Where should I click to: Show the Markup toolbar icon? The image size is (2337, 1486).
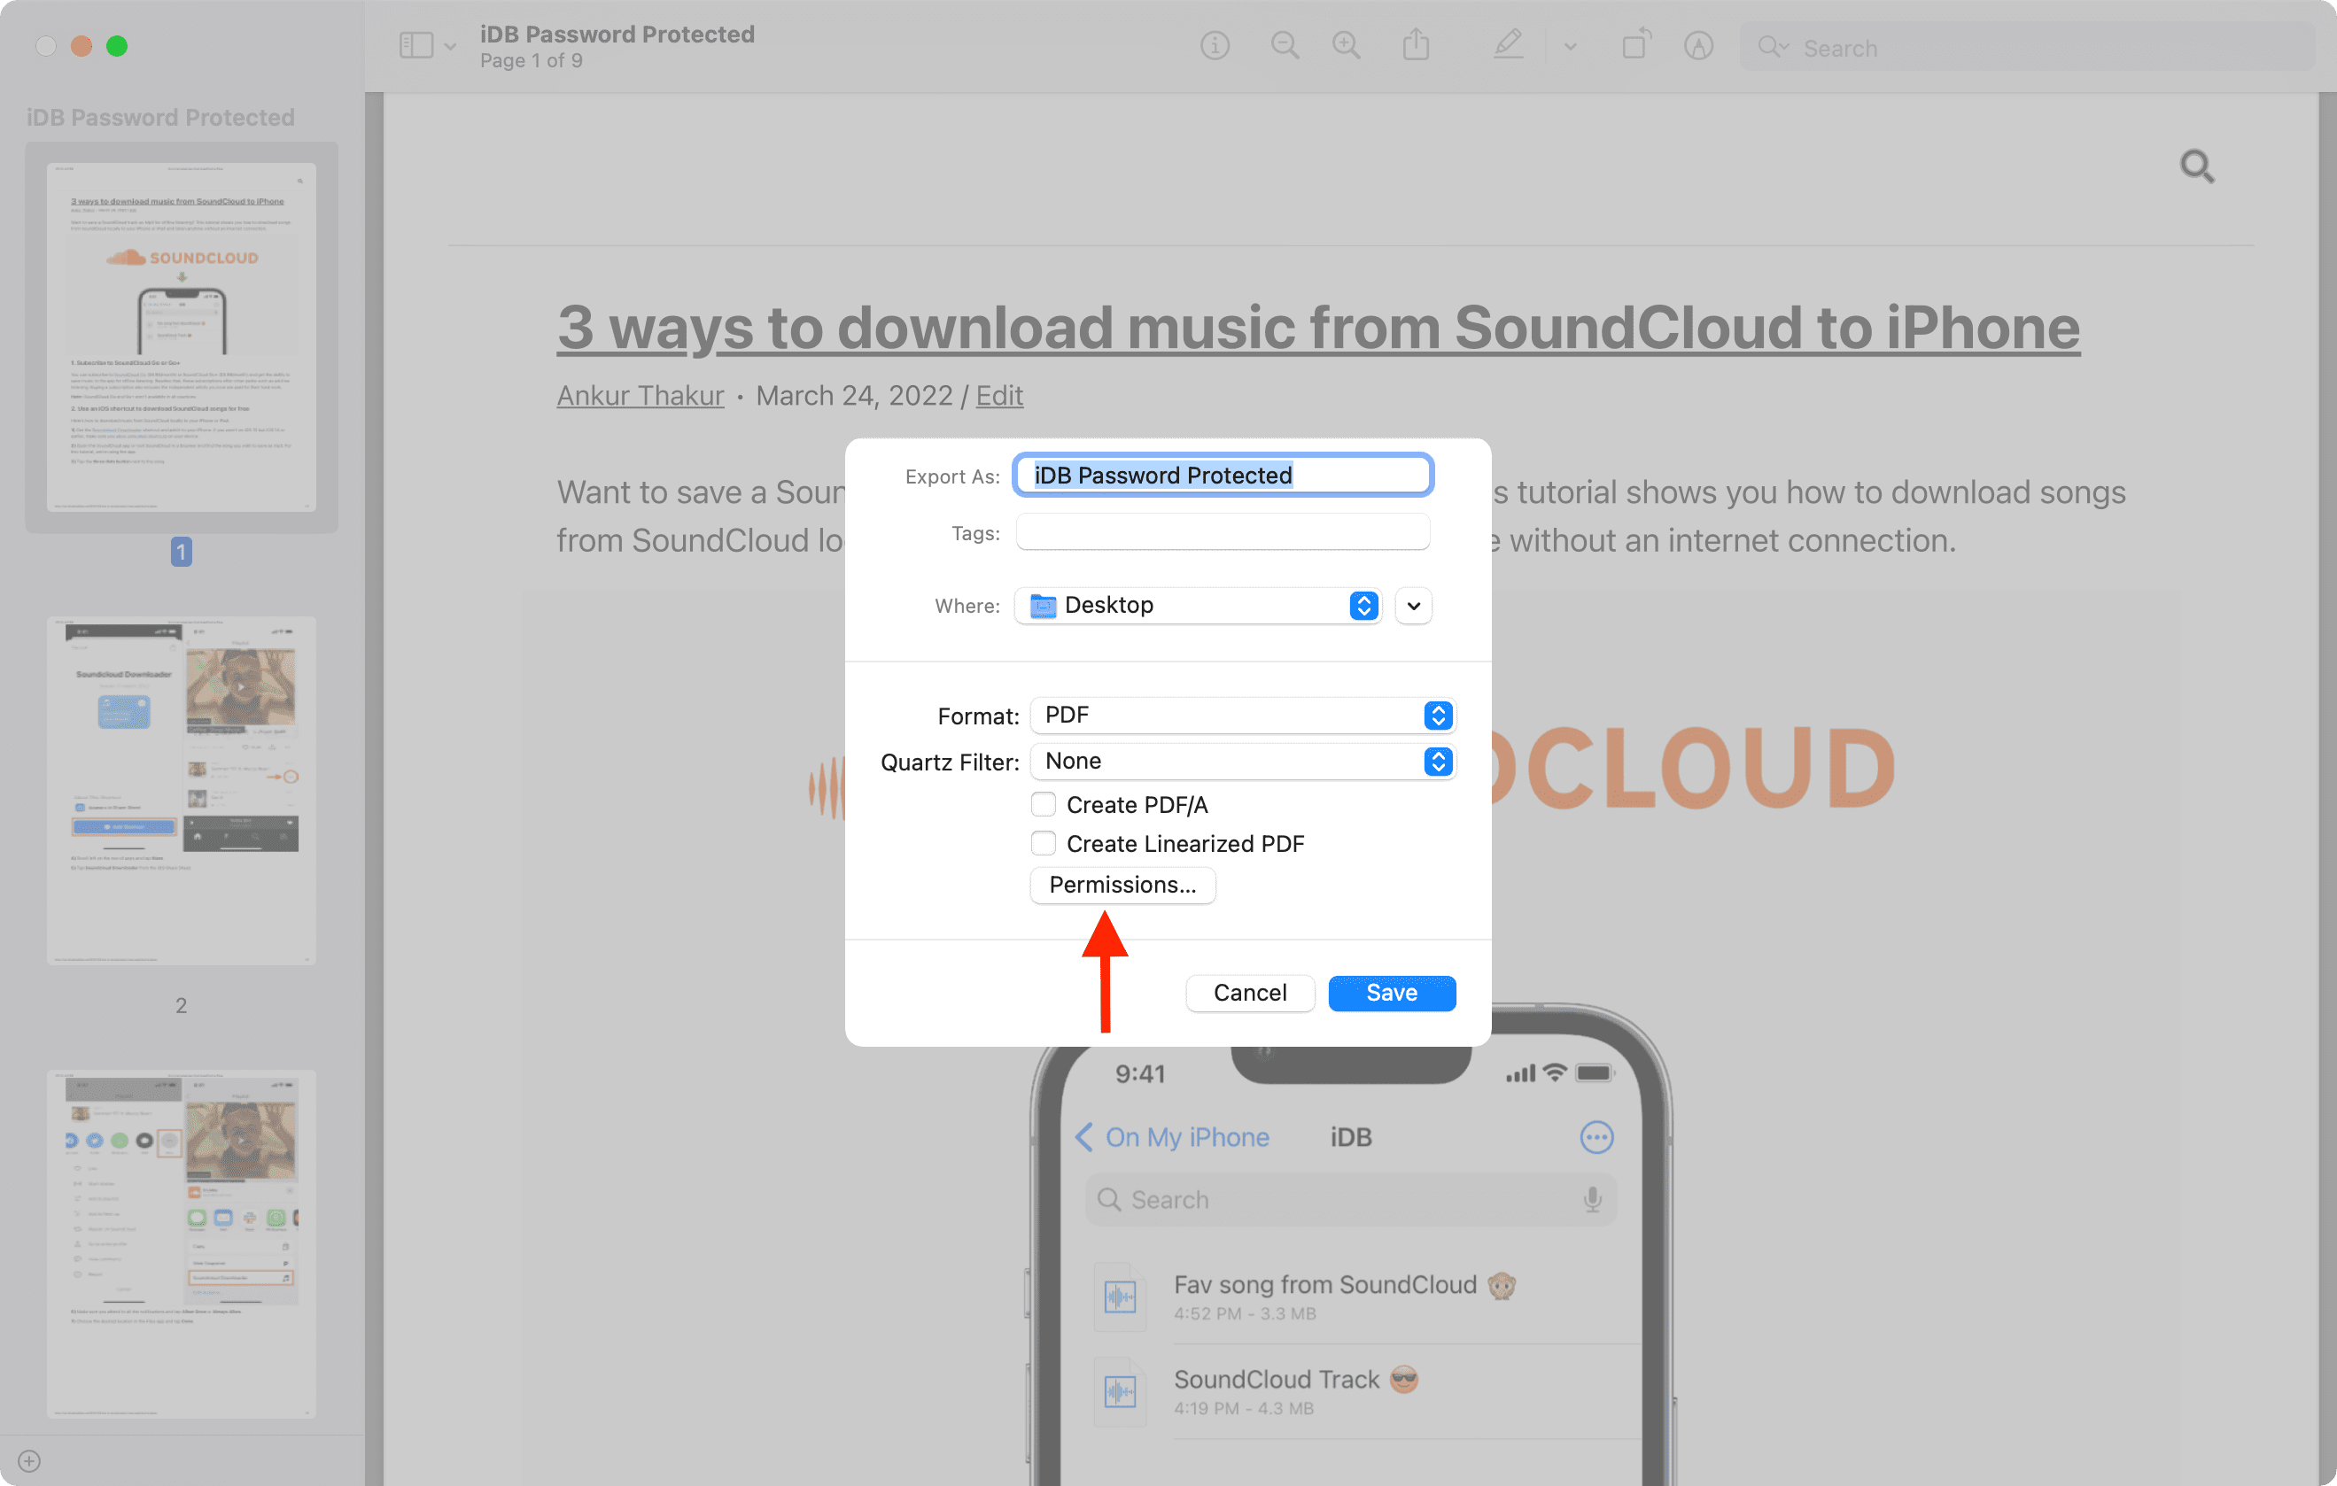pyautogui.click(x=1698, y=45)
